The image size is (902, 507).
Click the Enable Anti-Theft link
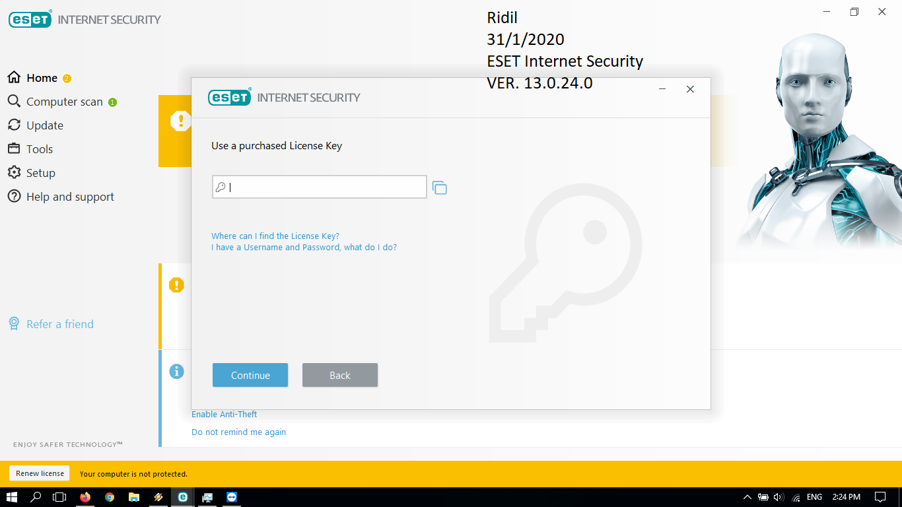click(x=225, y=414)
